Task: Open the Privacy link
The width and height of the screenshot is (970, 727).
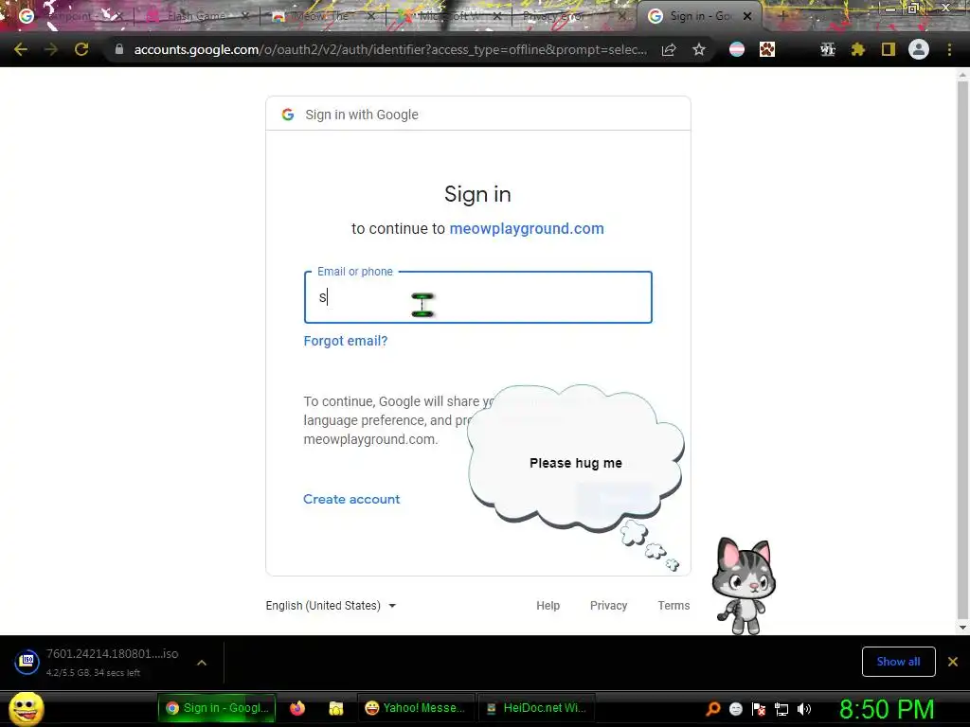Action: point(609,606)
